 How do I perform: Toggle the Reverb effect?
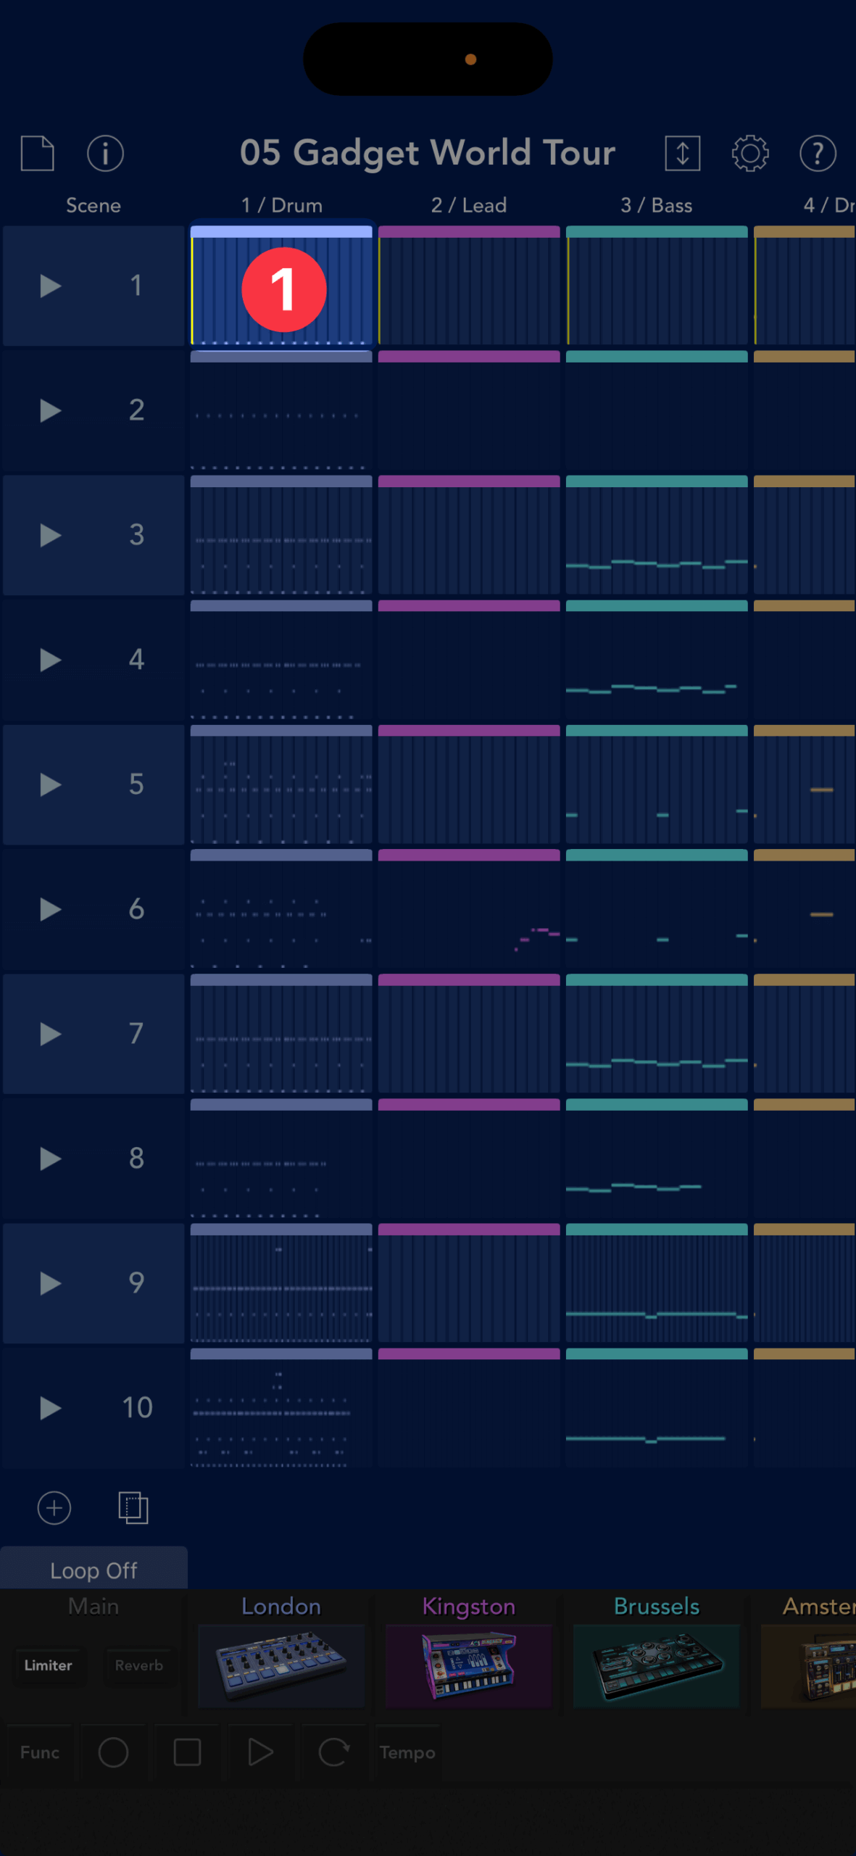pos(138,1665)
